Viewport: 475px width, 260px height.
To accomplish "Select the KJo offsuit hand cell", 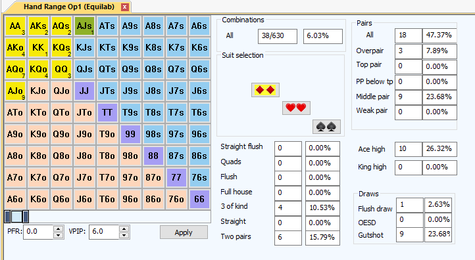I will tap(38, 91).
